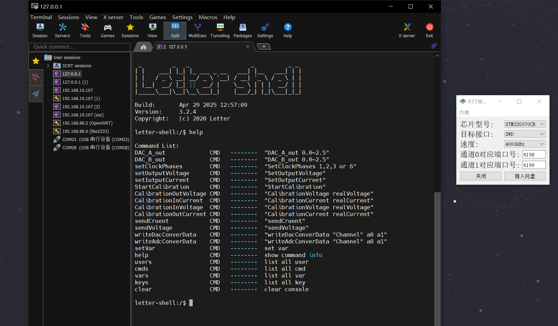Screen dimensions: 558x326
Task: Select the User sessions root item
Action: pyautogui.click(x=67, y=57)
